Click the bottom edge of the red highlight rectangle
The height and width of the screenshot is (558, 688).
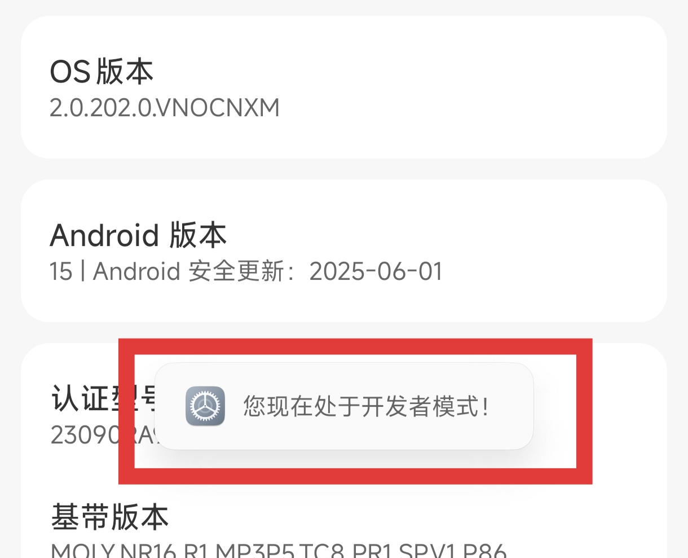tap(355, 476)
